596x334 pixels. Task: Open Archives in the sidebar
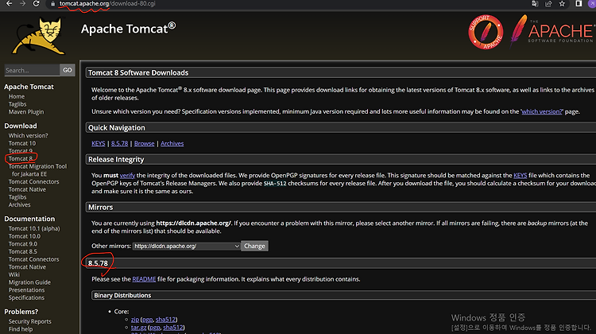click(x=19, y=204)
